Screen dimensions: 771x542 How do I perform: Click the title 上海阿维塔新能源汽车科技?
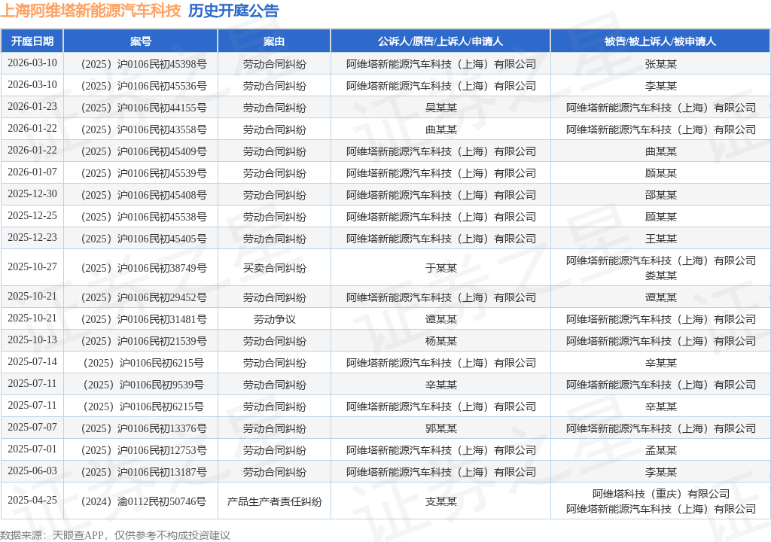(x=90, y=11)
